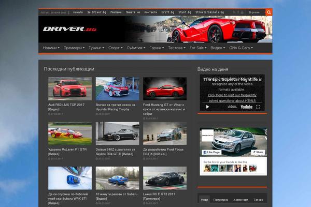311x207 pixels.
Task: Open article title Datsun 240Z с двигател от Skyline
Action: pos(115,152)
